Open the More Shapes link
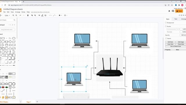The height and width of the screenshot is (105, 186). pos(4,102)
